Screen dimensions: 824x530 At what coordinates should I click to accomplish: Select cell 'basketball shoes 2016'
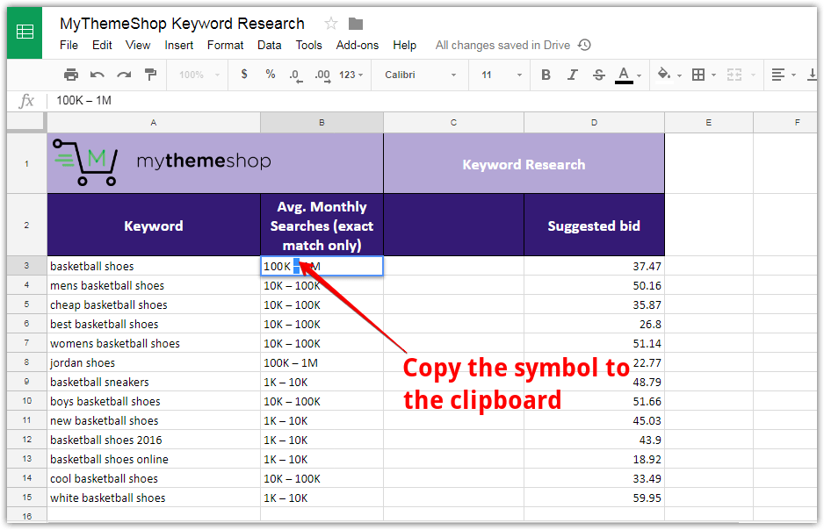click(154, 440)
